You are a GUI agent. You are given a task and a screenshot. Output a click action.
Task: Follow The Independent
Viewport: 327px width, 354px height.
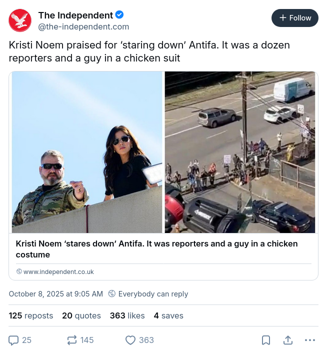tap(295, 18)
